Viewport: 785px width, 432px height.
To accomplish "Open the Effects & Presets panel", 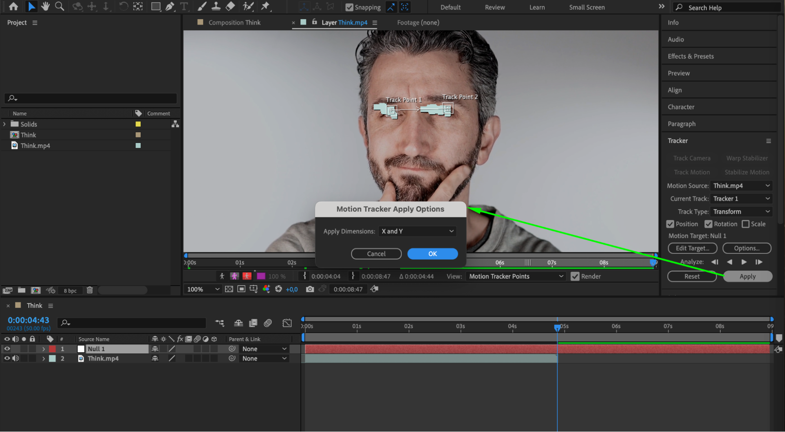I will pos(691,56).
